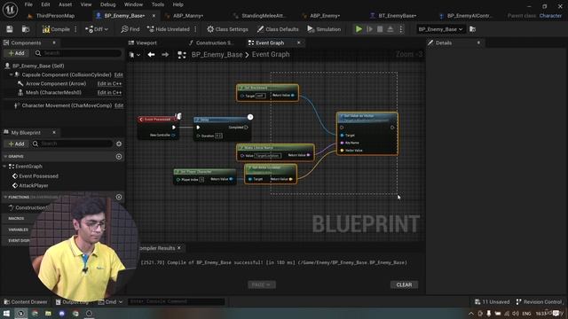Click the icon next to debug object dropdown
The image size is (568, 319).
pyautogui.click(x=472, y=29)
